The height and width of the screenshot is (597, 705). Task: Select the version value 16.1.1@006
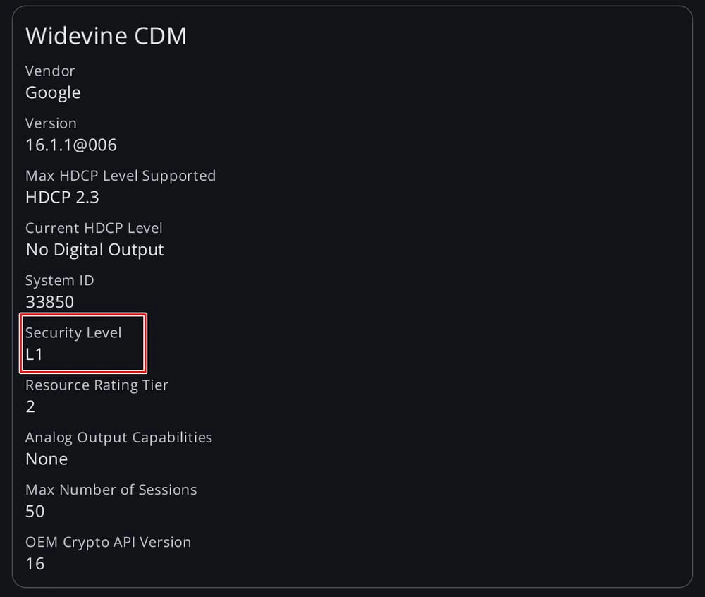click(x=71, y=145)
